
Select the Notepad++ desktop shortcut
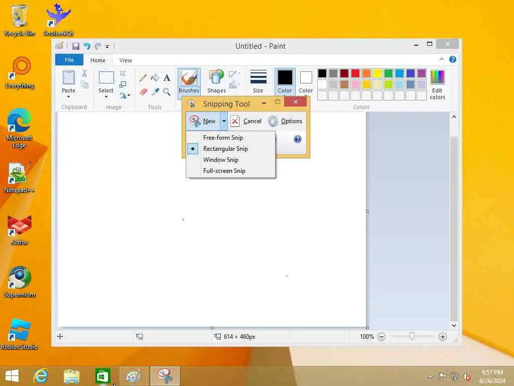point(19,177)
